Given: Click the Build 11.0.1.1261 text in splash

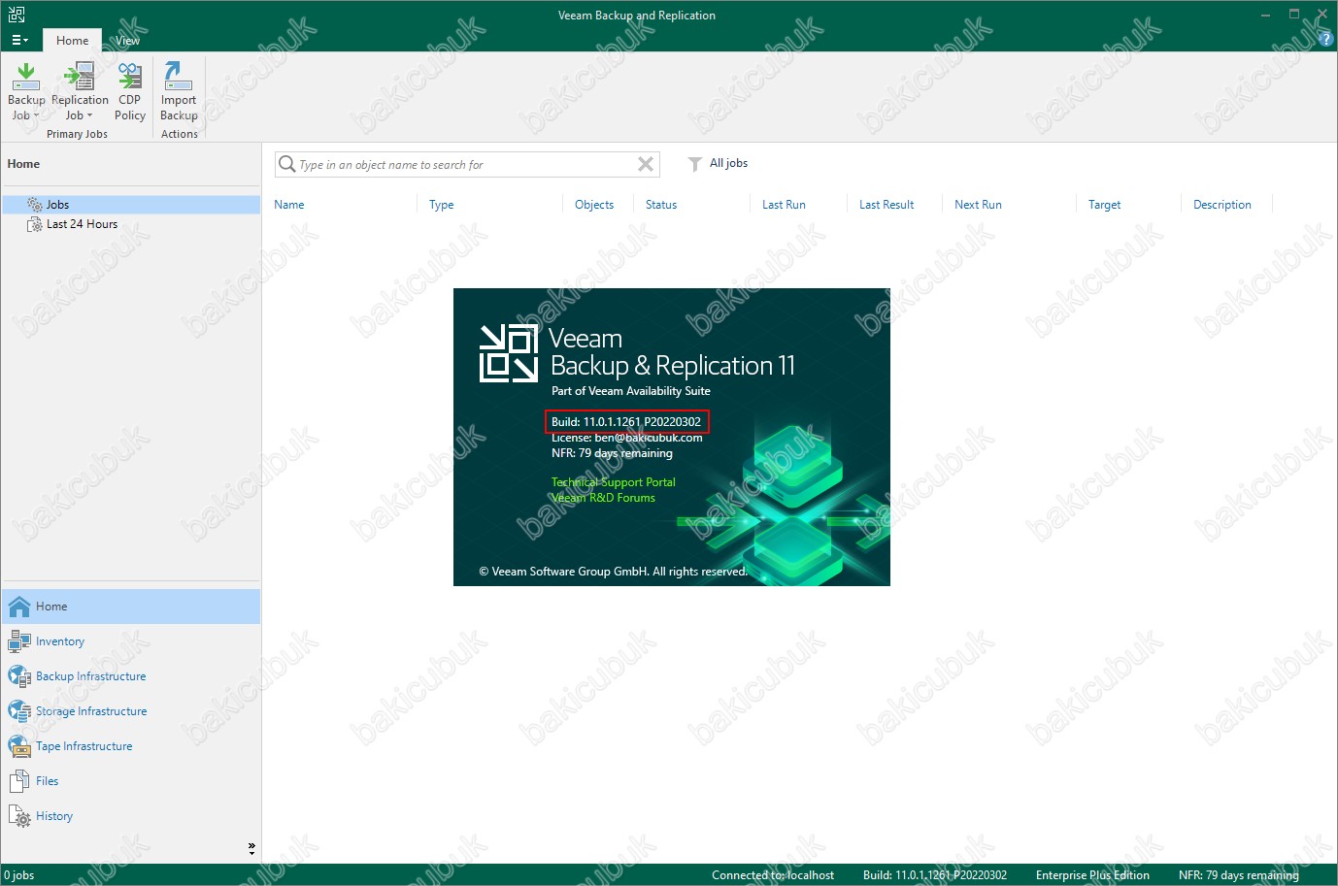Looking at the screenshot, I should pos(626,422).
